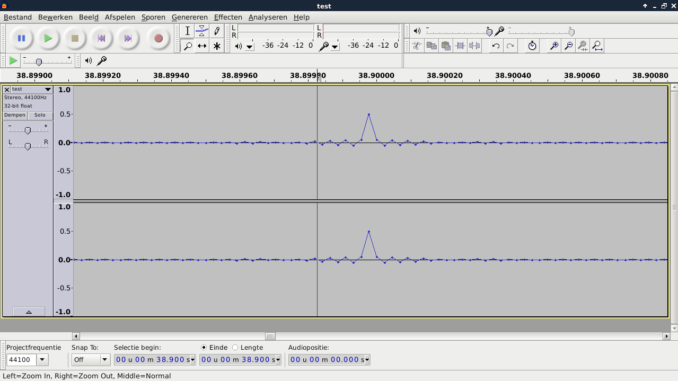Open the Bewerken menu
The image size is (678, 381).
click(55, 17)
